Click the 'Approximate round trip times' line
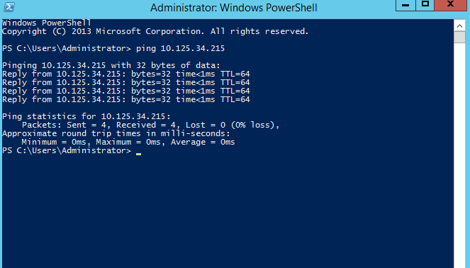Screen dimensions: 470x268 point(116,133)
